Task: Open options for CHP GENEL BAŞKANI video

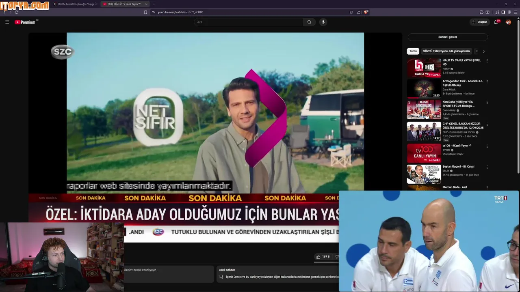Action: coord(487,125)
